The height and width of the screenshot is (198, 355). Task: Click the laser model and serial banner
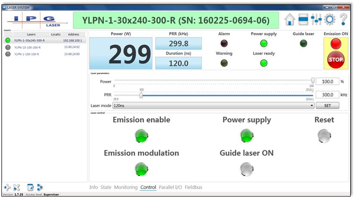click(x=176, y=21)
